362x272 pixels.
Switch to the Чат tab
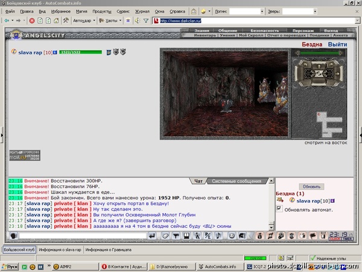[198, 181]
